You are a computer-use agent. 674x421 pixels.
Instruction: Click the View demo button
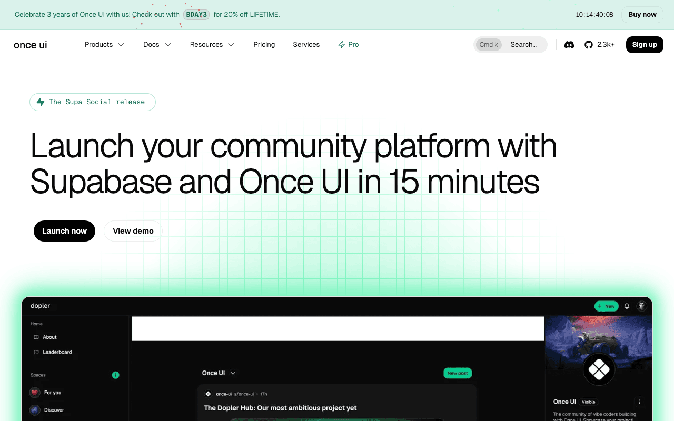(x=133, y=231)
